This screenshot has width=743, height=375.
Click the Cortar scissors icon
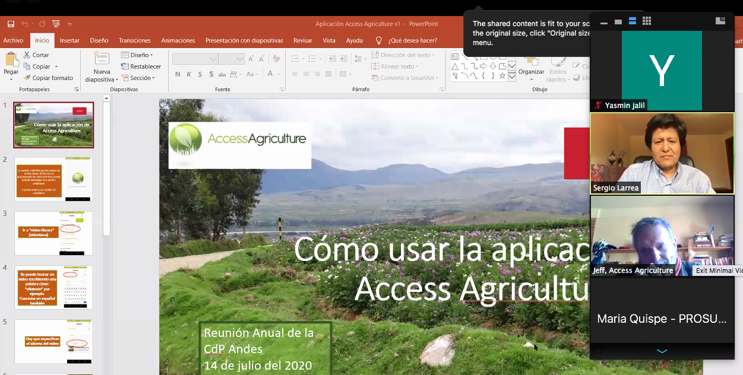click(27, 55)
